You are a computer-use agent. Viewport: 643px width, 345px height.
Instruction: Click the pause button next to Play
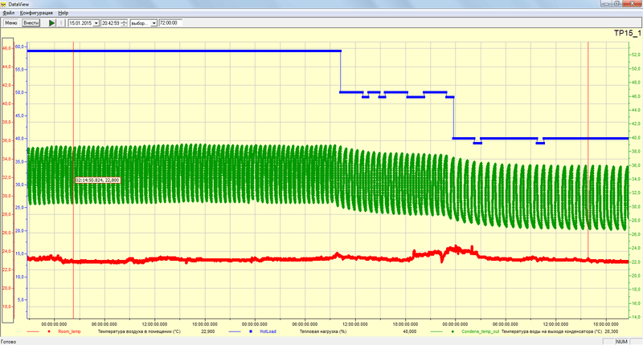tap(61, 23)
